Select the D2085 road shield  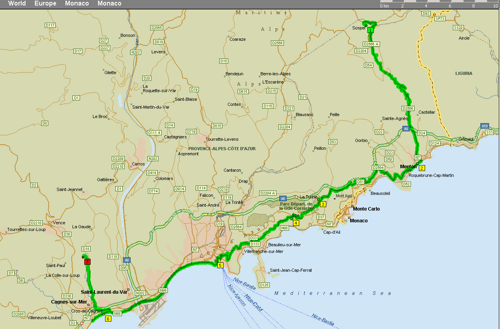coord(18,314)
